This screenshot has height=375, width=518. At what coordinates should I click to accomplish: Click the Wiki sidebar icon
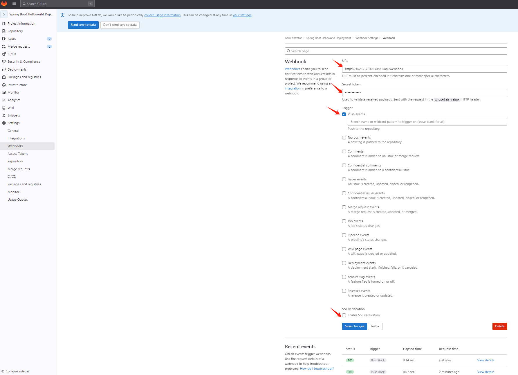(x=4, y=107)
